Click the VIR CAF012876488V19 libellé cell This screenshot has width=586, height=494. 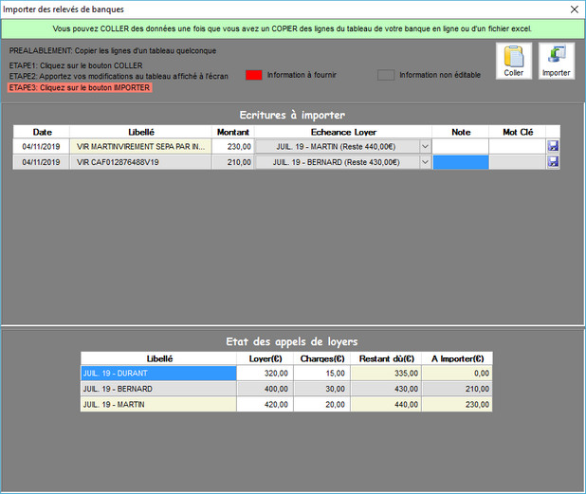140,162
